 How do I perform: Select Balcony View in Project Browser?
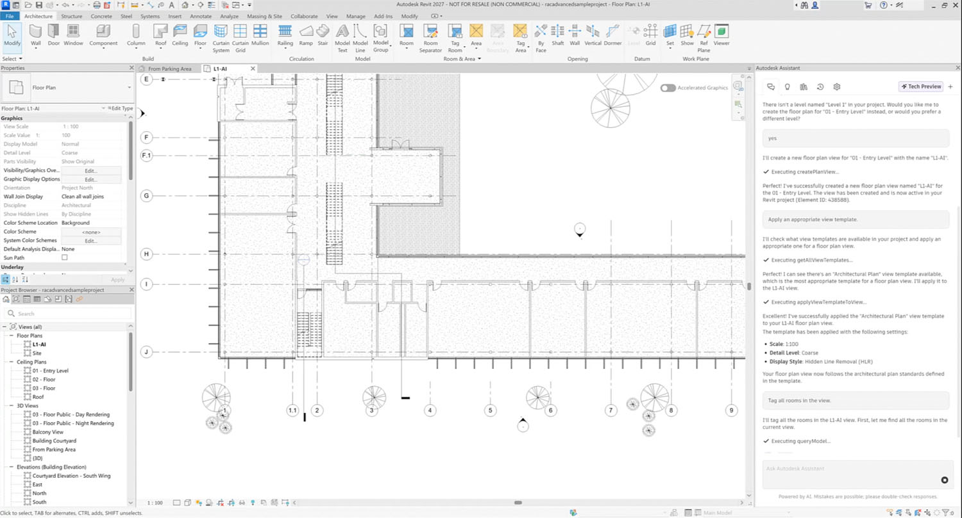coord(48,432)
